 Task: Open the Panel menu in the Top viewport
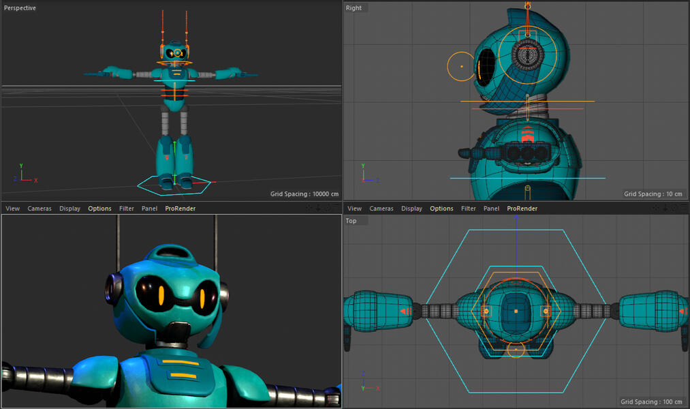[491, 209]
